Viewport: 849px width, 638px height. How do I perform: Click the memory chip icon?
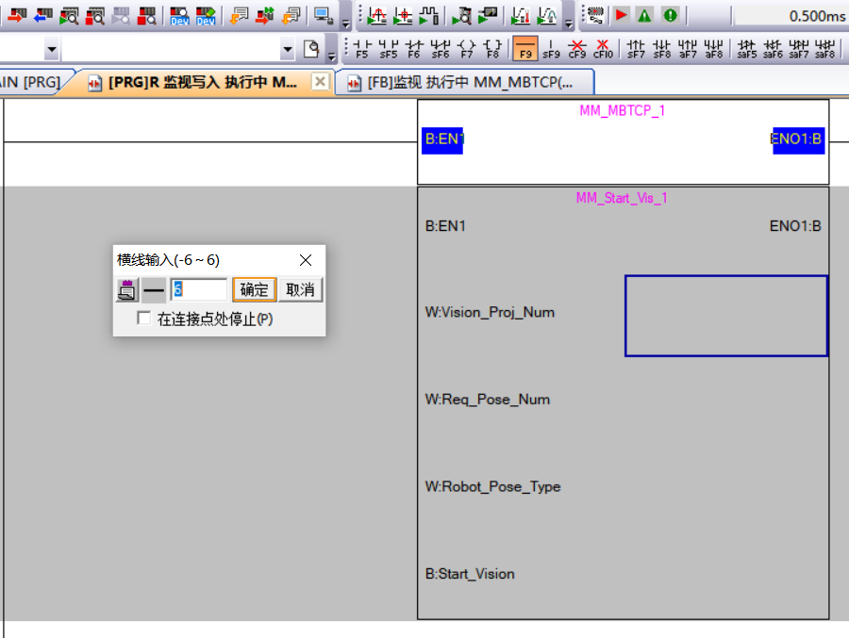[595, 15]
